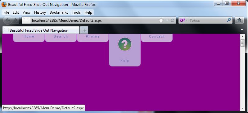
Task: Close the Firefox window
Action: (238, 3)
